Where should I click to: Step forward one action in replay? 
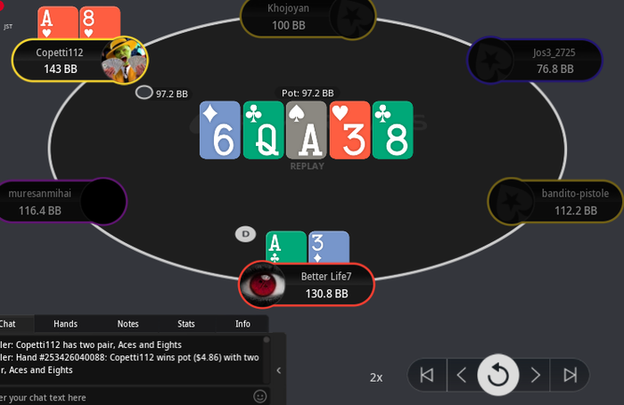535,376
